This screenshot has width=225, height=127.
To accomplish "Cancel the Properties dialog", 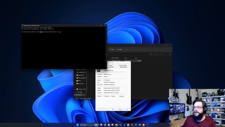I will click(120, 109).
